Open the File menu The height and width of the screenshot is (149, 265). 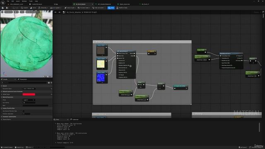pyautogui.click(x=8, y=1)
